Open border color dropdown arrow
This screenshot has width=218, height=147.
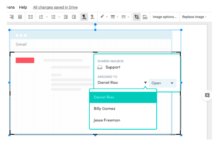click(107, 17)
